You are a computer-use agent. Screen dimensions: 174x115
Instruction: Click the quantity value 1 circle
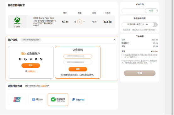point(79,22)
